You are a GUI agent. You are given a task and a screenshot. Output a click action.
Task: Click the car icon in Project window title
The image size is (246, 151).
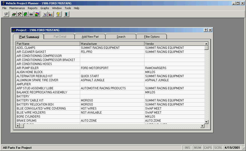[x=14, y=30]
